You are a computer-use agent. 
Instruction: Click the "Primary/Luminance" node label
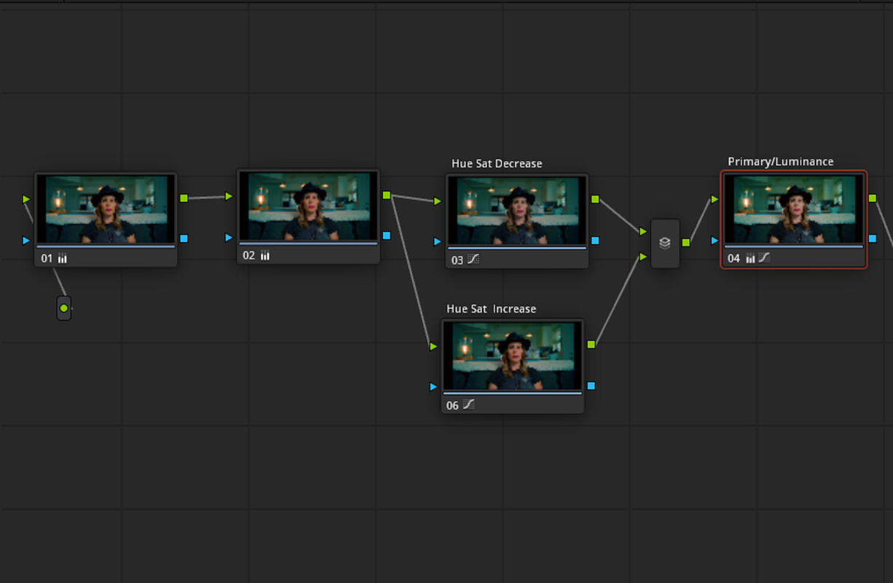pyautogui.click(x=781, y=162)
